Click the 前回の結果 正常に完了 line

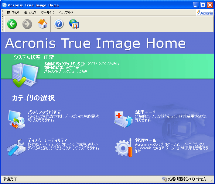coord(63,68)
